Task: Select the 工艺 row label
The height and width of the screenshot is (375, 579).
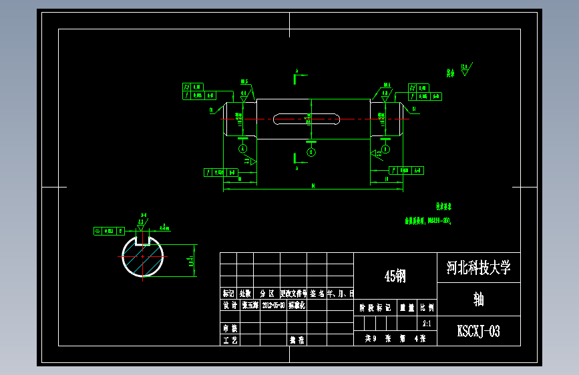Action: point(230,340)
